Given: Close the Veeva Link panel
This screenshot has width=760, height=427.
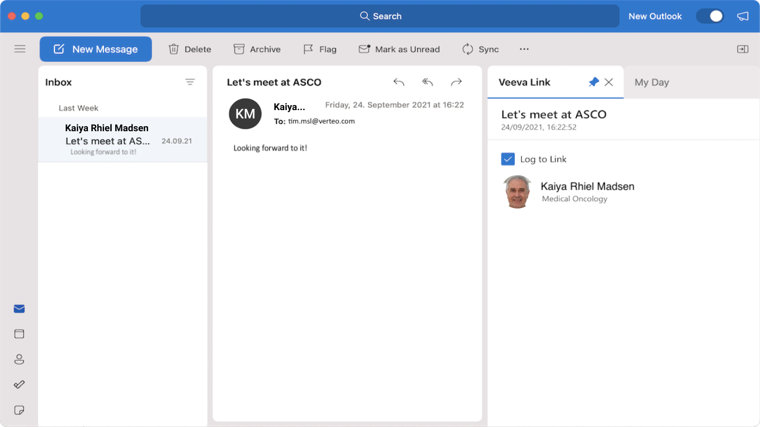Looking at the screenshot, I should tap(609, 82).
